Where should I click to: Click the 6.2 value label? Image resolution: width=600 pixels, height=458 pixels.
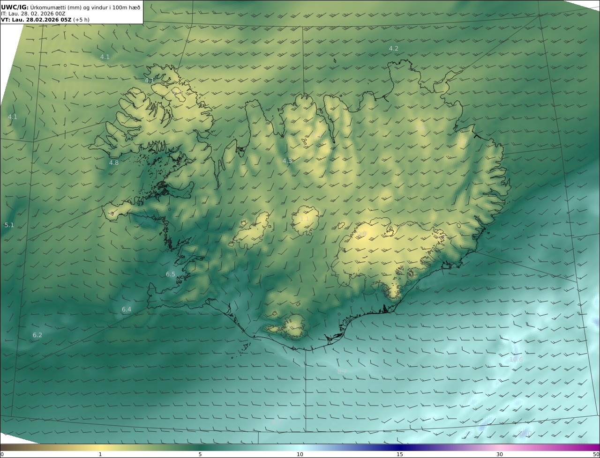pyautogui.click(x=37, y=335)
